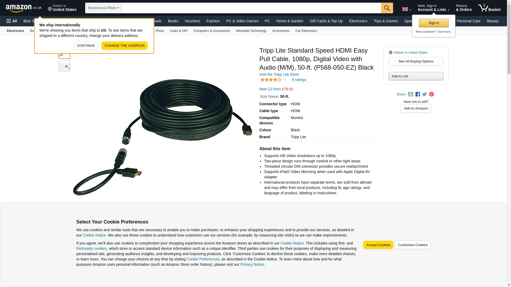511x287 pixels.
Task: Select the second product image thumbnail
Action: coord(64,66)
